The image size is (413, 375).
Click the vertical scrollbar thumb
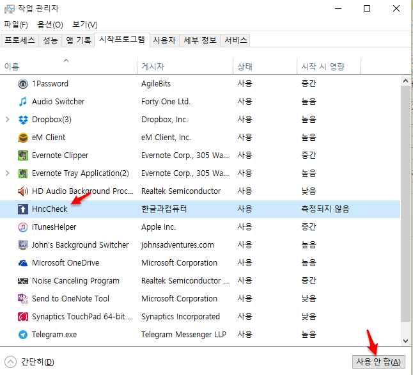405,203
